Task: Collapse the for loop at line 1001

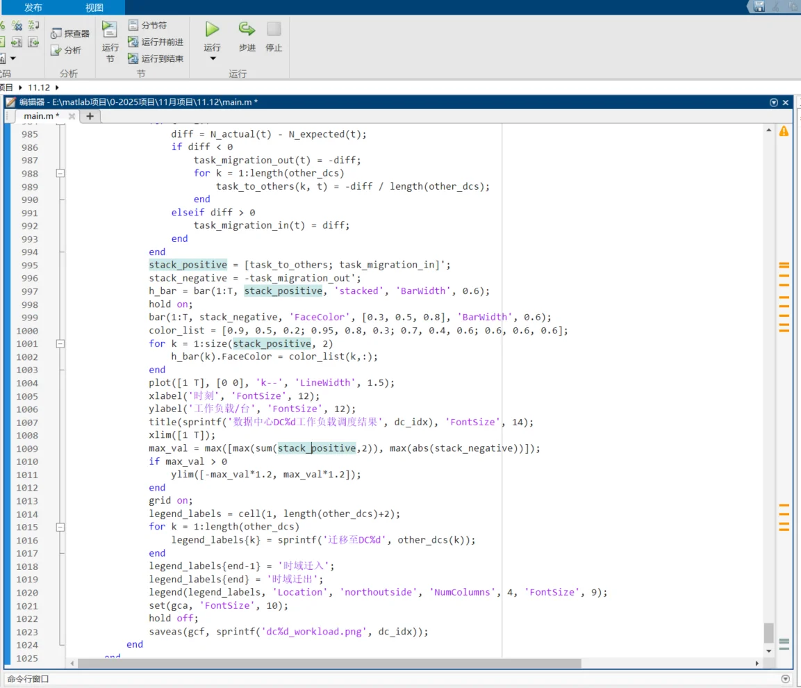Action: coord(60,343)
